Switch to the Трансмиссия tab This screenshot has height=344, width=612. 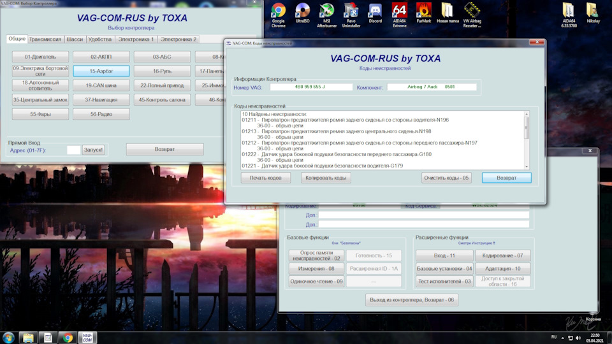[46, 39]
